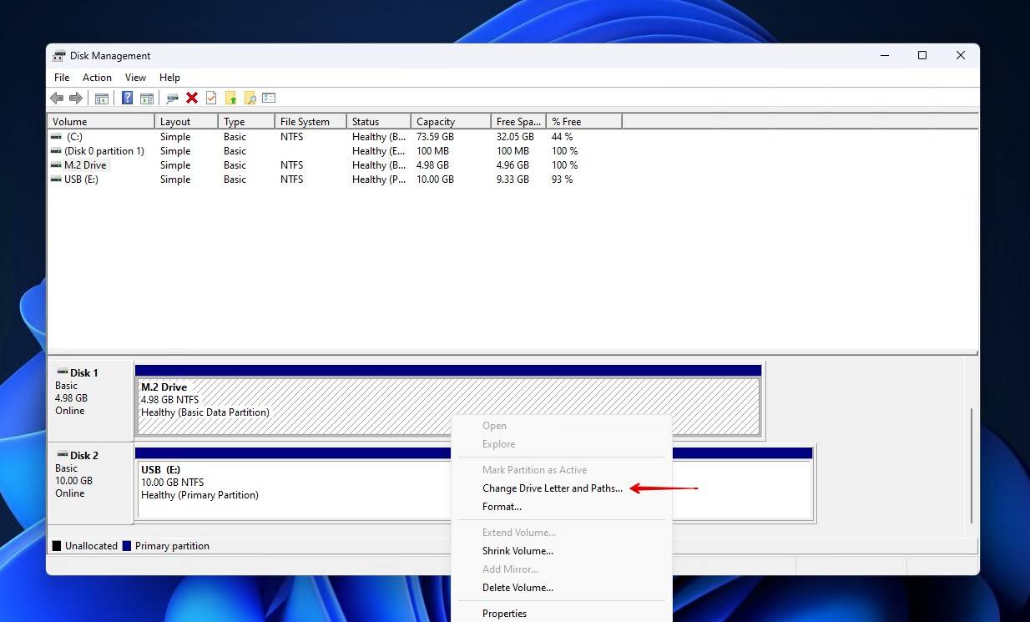This screenshot has height=622, width=1030.
Task: Open Help via blue question mark icon
Action: tap(128, 98)
